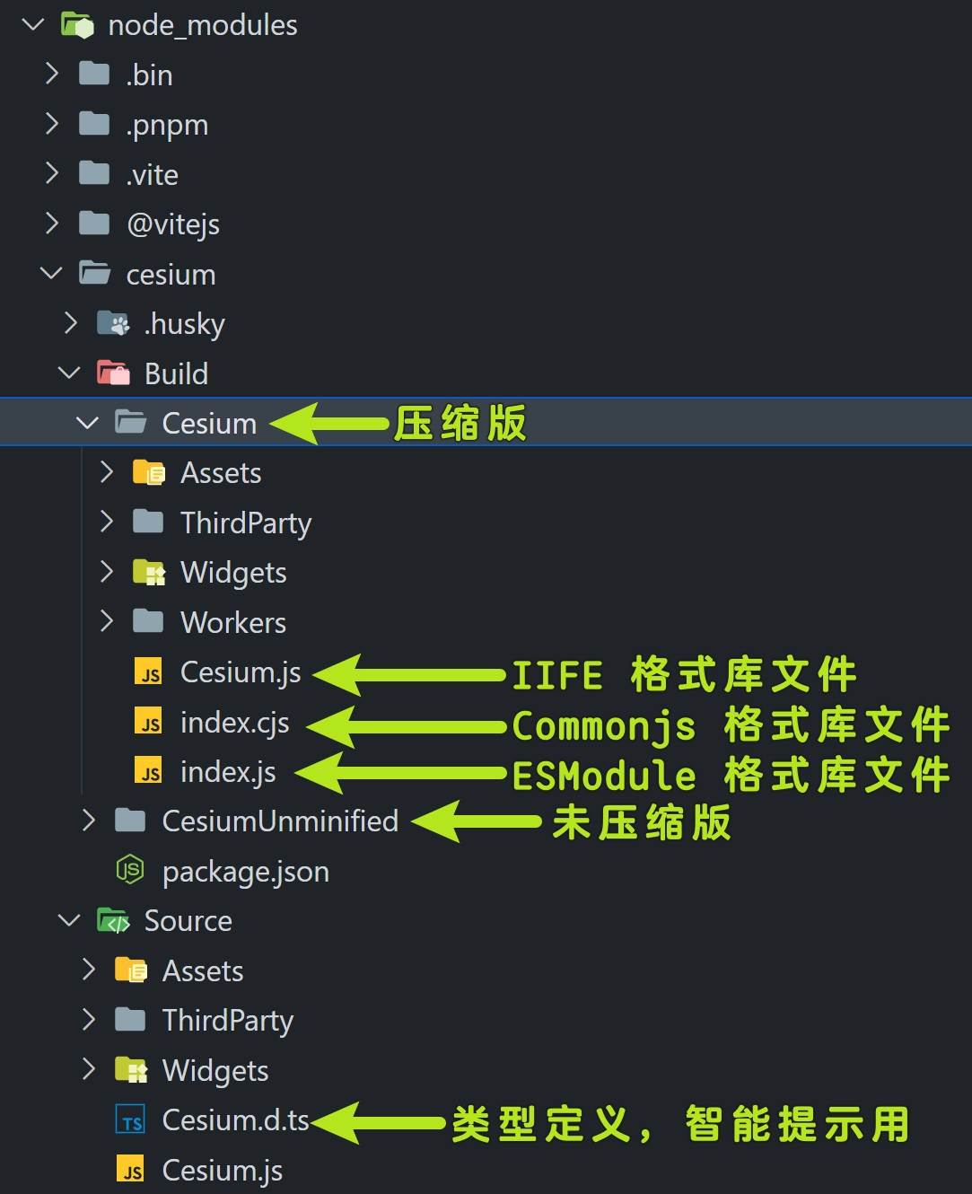Click the JS icon beside index.cjs
This screenshot has height=1194, width=972.
pyautogui.click(x=148, y=722)
